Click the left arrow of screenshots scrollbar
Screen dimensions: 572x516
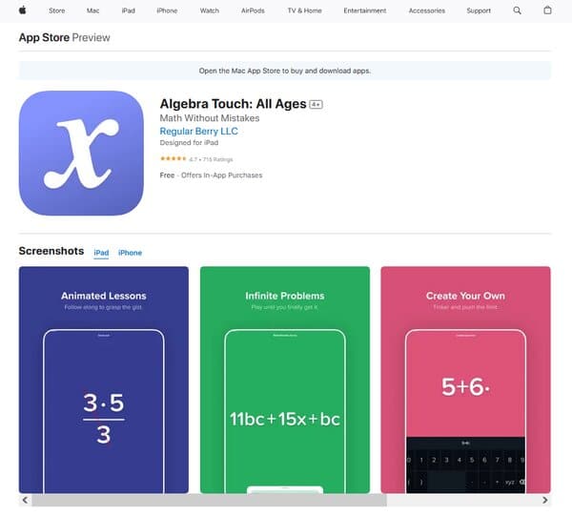tap(25, 500)
